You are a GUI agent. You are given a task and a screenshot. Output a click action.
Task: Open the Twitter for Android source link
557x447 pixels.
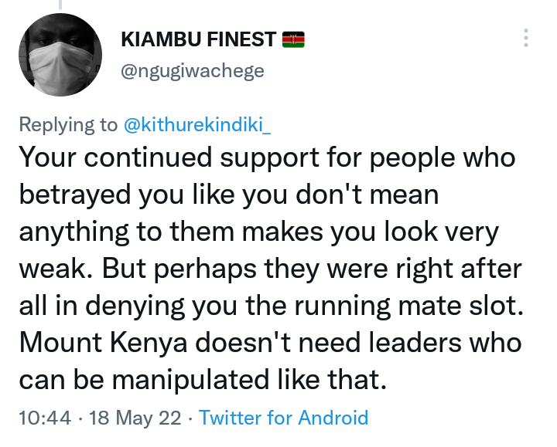pos(283,418)
